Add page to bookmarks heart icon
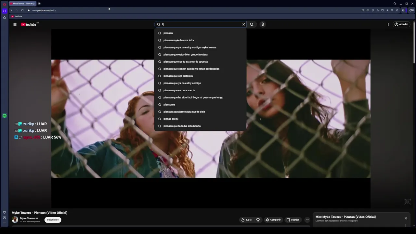The width and height of the screenshot is (416, 234). 383,10
